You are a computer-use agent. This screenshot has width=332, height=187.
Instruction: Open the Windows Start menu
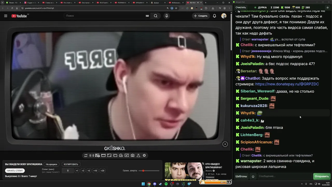click(143, 184)
